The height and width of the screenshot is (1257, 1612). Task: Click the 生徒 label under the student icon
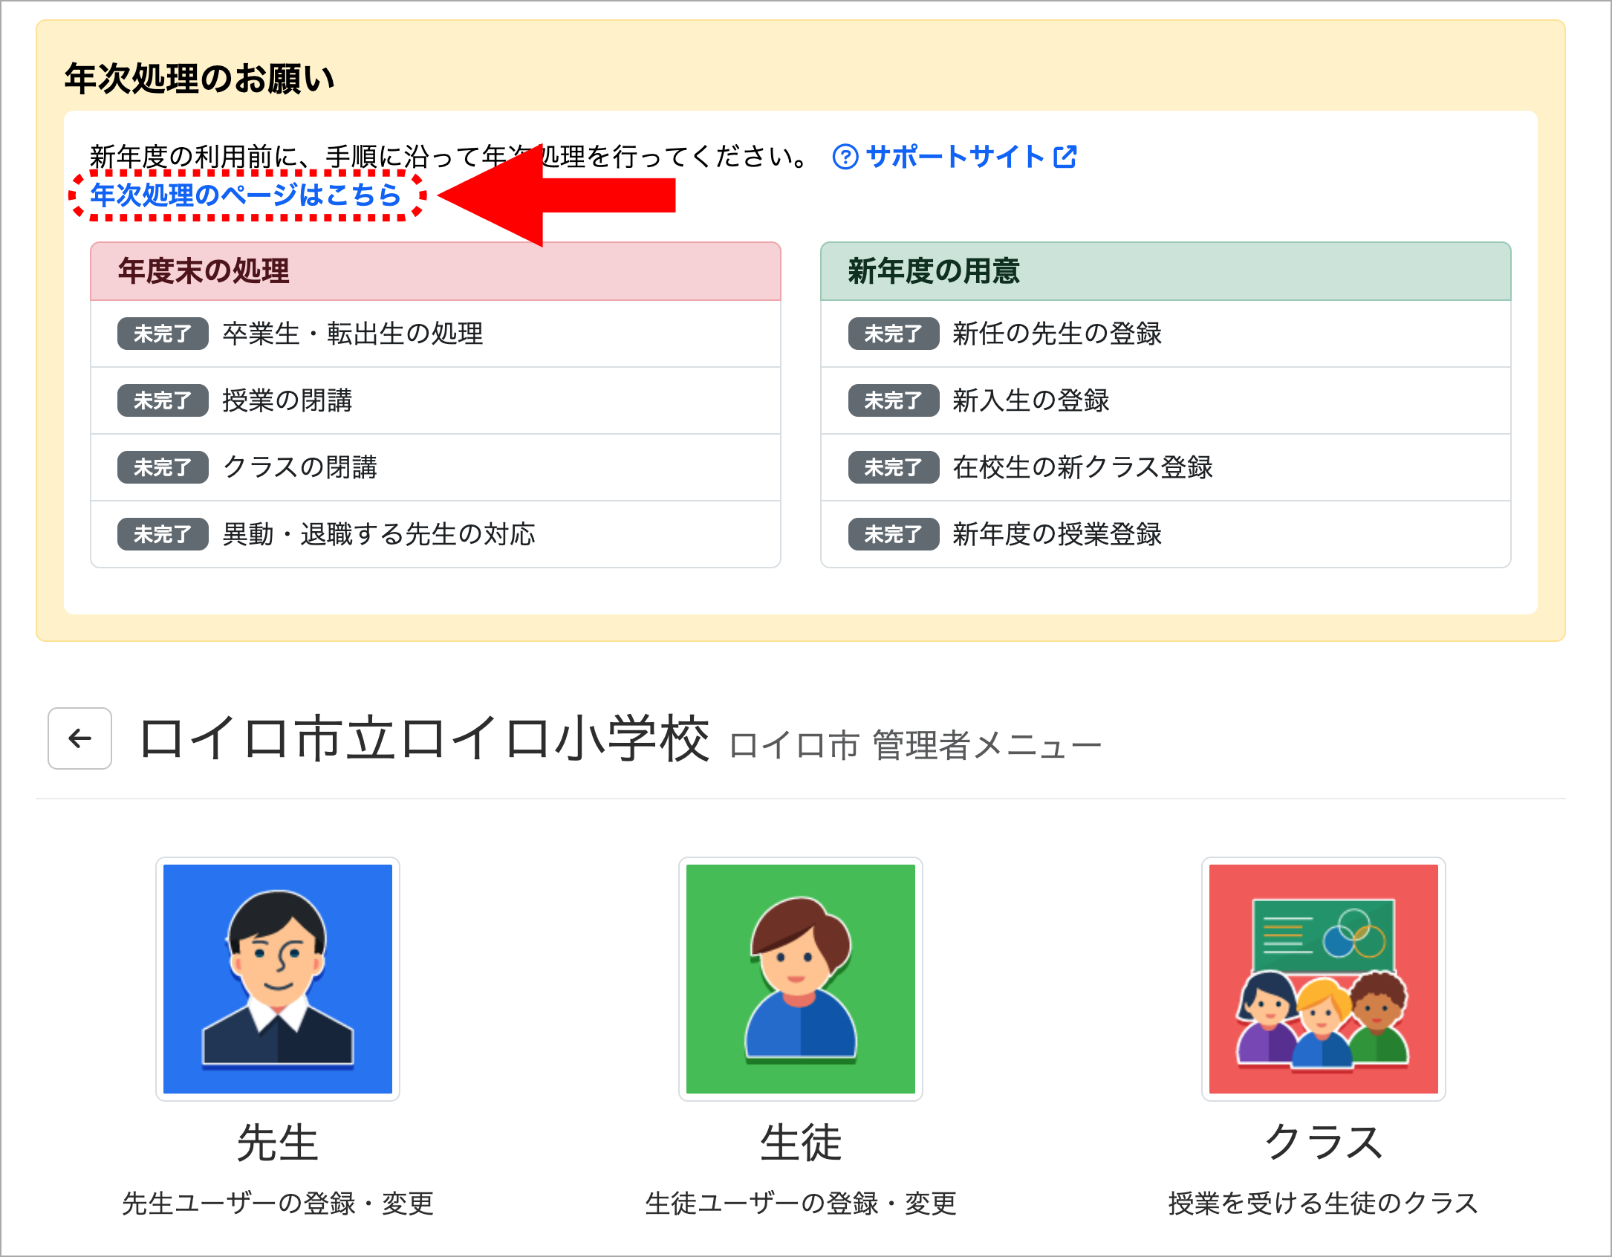[800, 1142]
